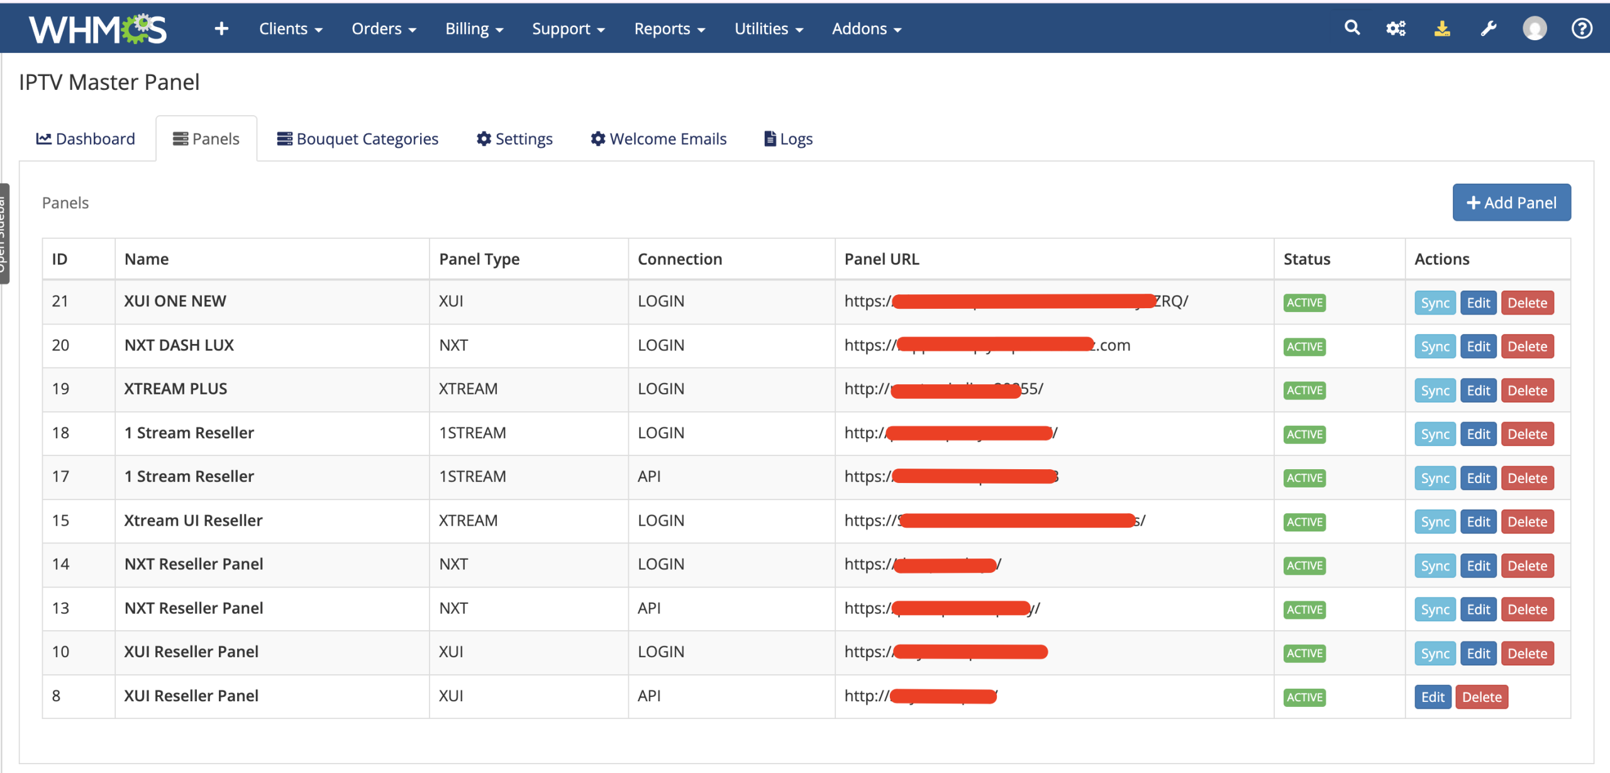1610x773 pixels.
Task: Edit panel ID 14 row
Action: 1478,565
